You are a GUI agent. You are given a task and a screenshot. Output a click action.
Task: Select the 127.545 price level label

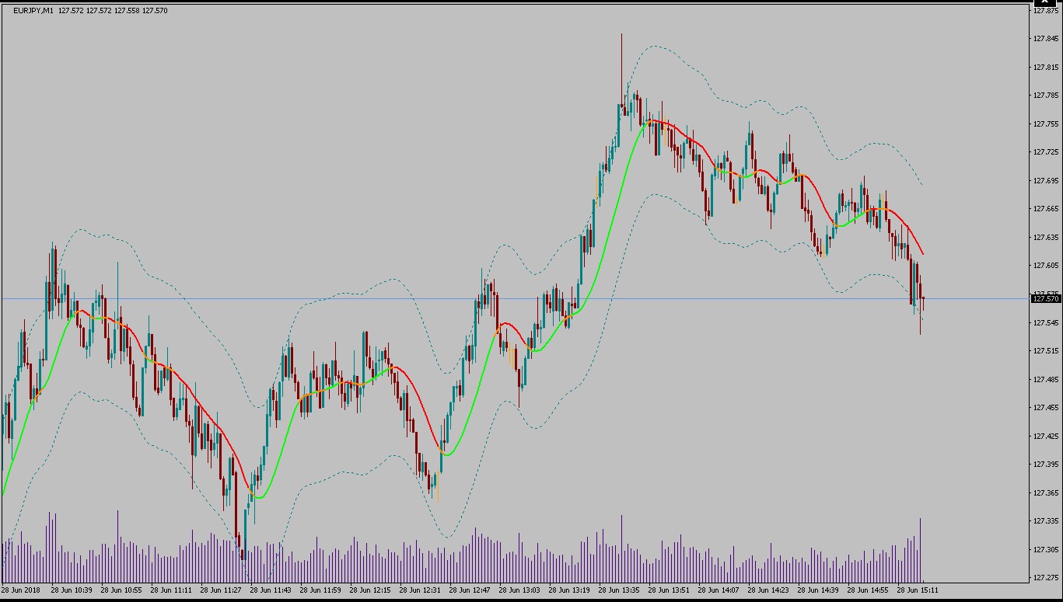(x=1047, y=322)
